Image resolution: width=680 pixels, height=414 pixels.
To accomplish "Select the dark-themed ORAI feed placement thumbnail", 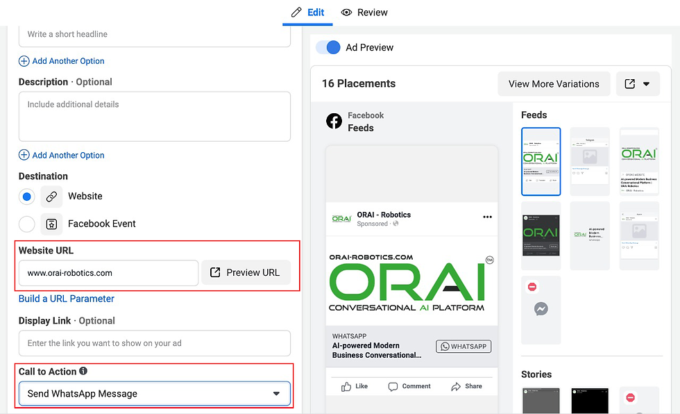I will tap(541, 235).
